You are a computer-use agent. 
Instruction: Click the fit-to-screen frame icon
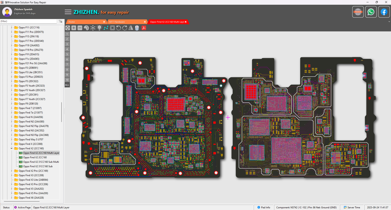tap(112, 28)
